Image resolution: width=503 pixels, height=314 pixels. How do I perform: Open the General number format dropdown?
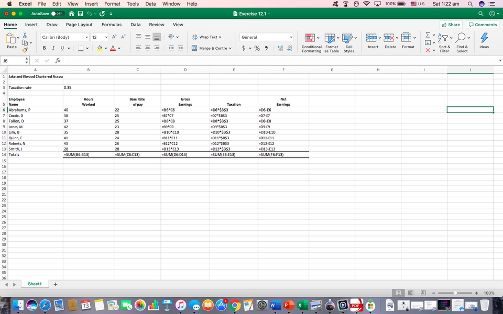291,37
